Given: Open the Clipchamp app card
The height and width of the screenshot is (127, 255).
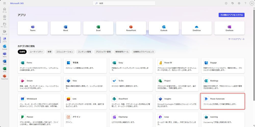Looking at the screenshot, I should (131, 120).
